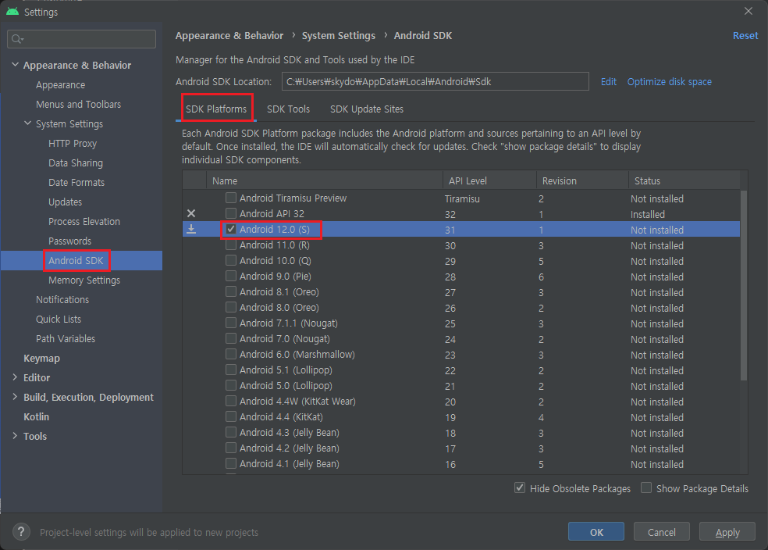The image size is (768, 550).
Task: Select Menus and Toolbars settings
Action: point(78,105)
